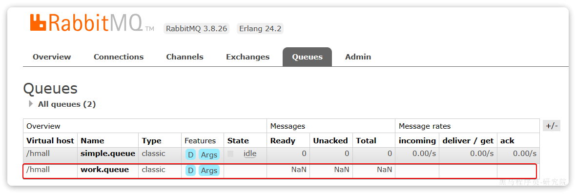
Task: Open the Admin tab
Action: (358, 57)
